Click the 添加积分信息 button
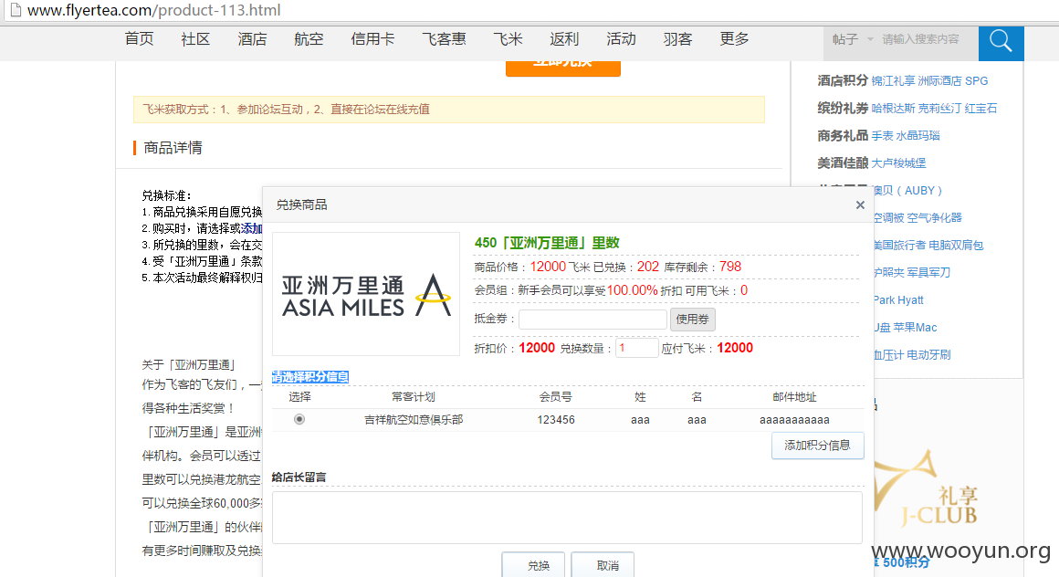Screen dimensions: 1059x577 (x=817, y=446)
